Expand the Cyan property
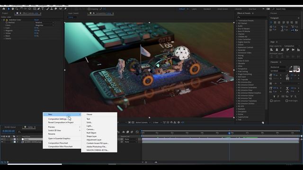 click(x=4, y=28)
